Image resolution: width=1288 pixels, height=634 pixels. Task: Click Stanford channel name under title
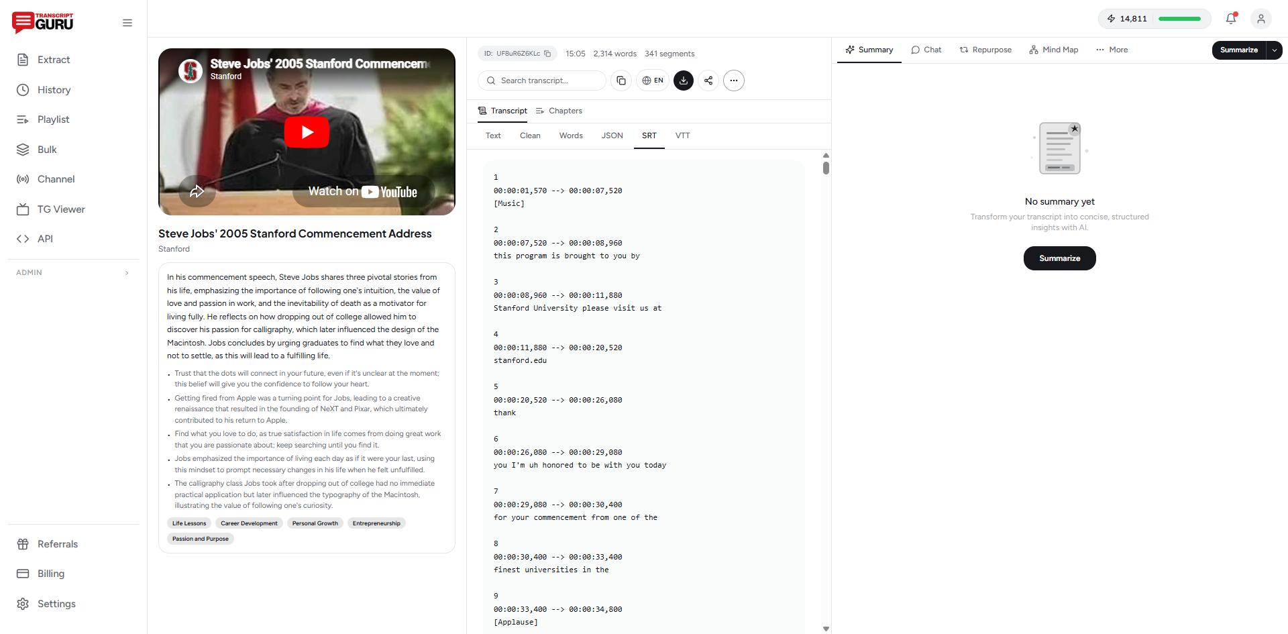pos(174,249)
